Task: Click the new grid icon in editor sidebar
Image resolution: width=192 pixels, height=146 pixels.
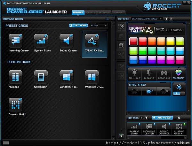Action: point(121,26)
